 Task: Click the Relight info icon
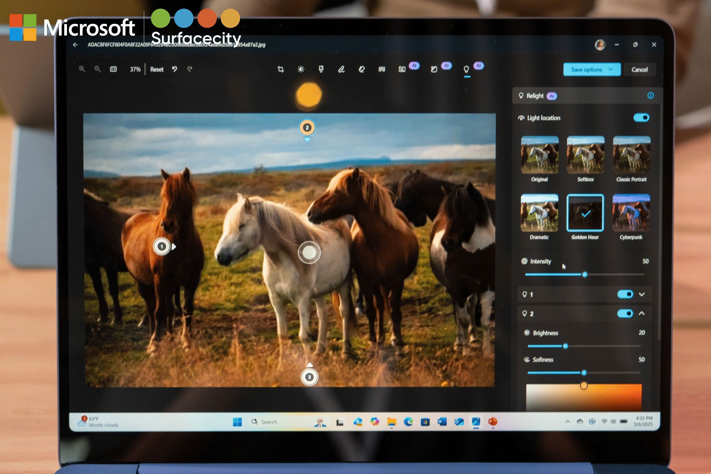650,96
